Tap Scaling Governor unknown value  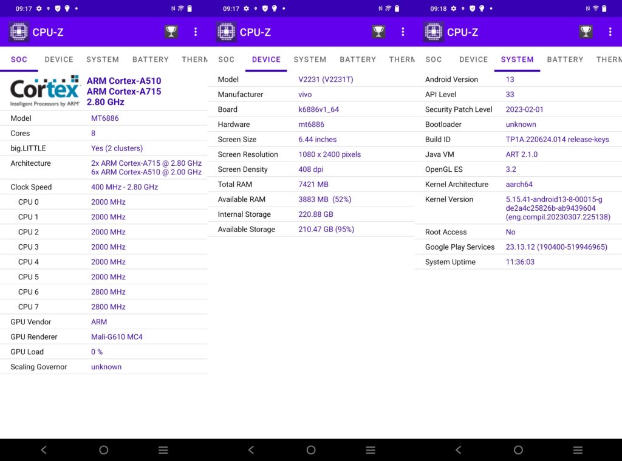[106, 367]
